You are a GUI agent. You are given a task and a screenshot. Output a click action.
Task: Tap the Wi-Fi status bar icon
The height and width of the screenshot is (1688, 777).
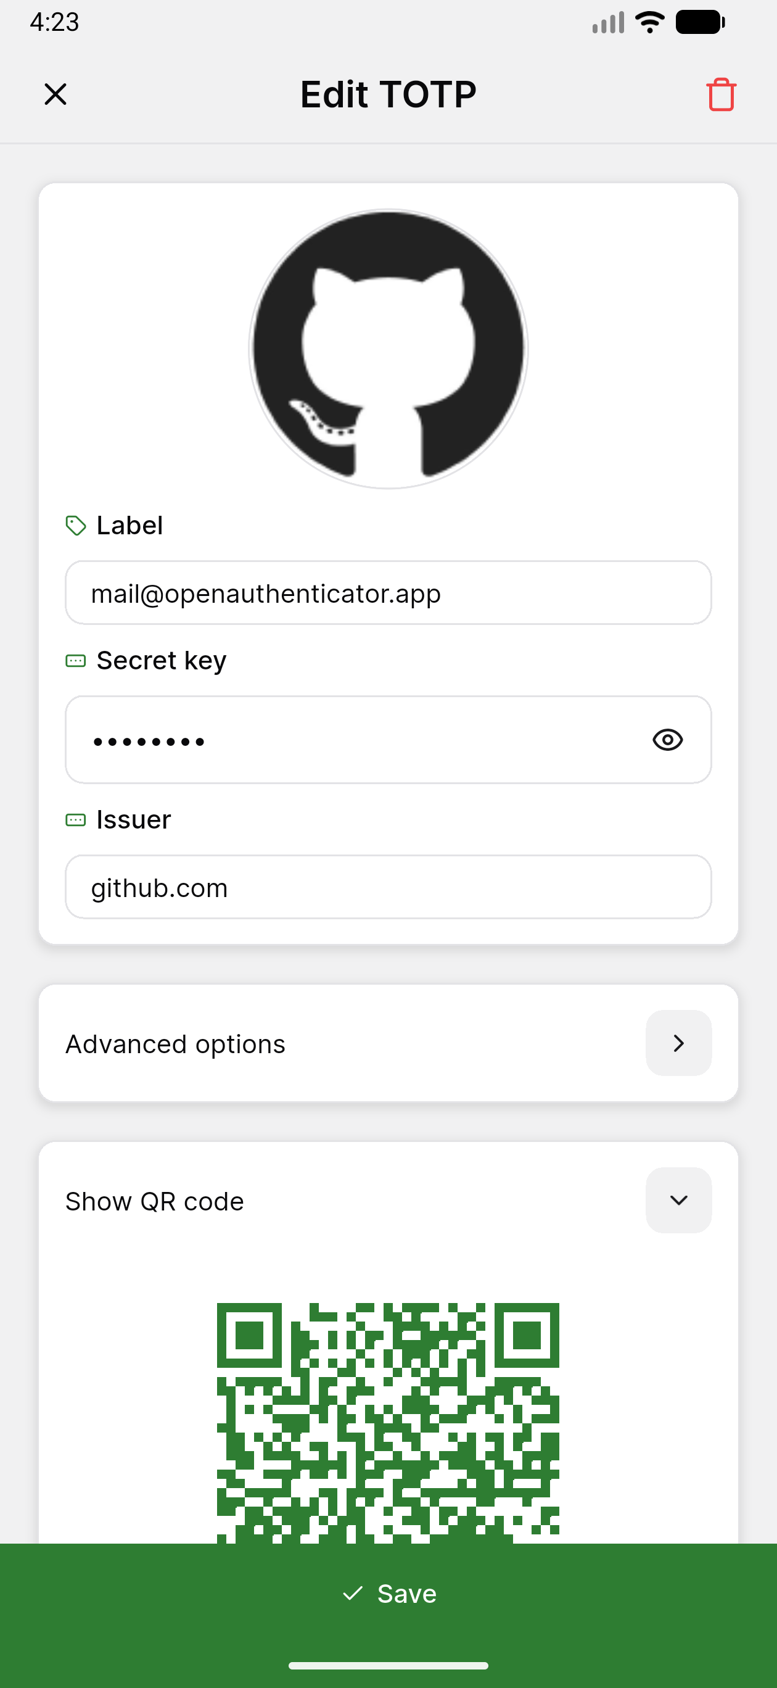[x=650, y=22]
